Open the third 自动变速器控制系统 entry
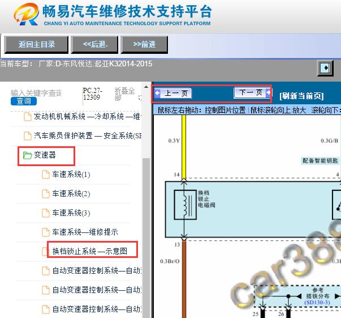This screenshot has height=318, width=341. click(97, 309)
